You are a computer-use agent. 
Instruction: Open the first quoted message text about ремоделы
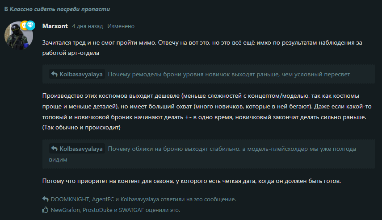click(x=229, y=74)
